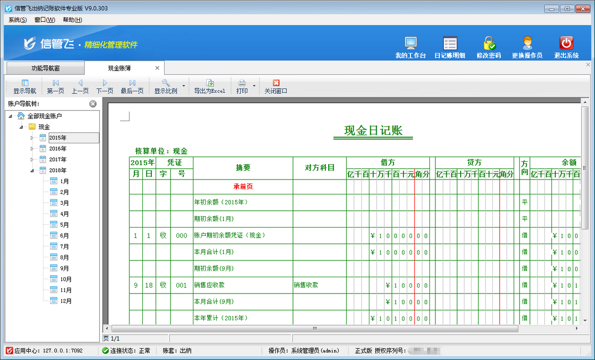Click the report's horizontal scrollbar
The height and width of the screenshot is (360, 595).
pyautogui.click(x=314, y=328)
